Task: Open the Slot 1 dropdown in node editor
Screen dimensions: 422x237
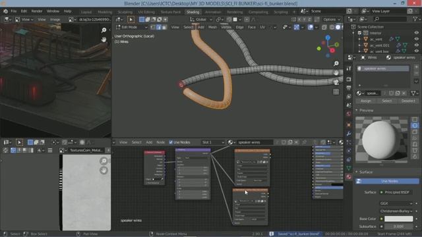Action: [x=213, y=142]
